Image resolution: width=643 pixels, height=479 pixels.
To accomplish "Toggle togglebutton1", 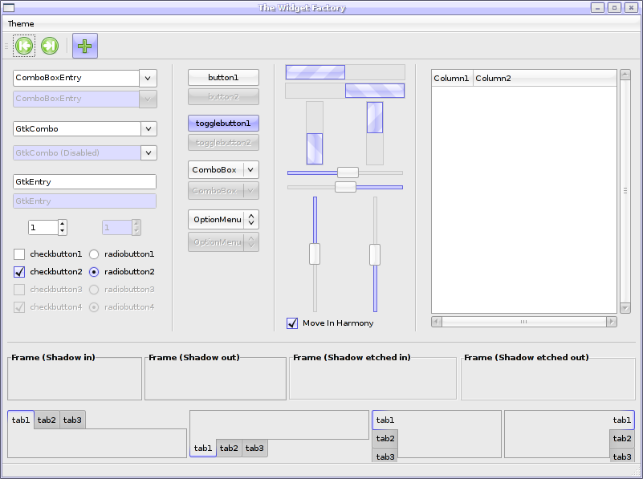I will coord(223,123).
